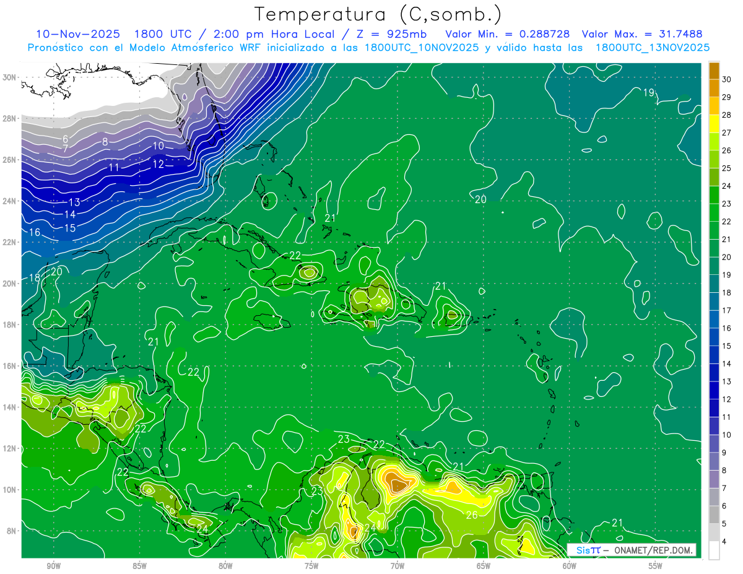Screen dimensions: 743x574
Task: Click the 90W longitude axis label
Action: 54,566
